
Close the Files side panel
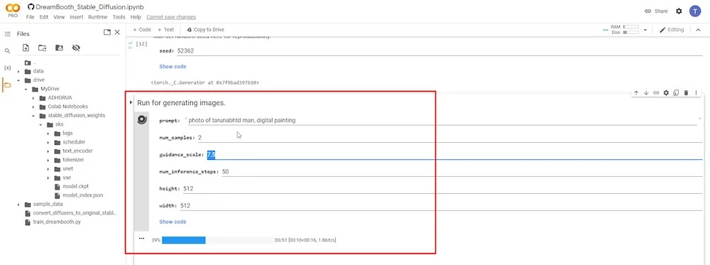point(117,32)
